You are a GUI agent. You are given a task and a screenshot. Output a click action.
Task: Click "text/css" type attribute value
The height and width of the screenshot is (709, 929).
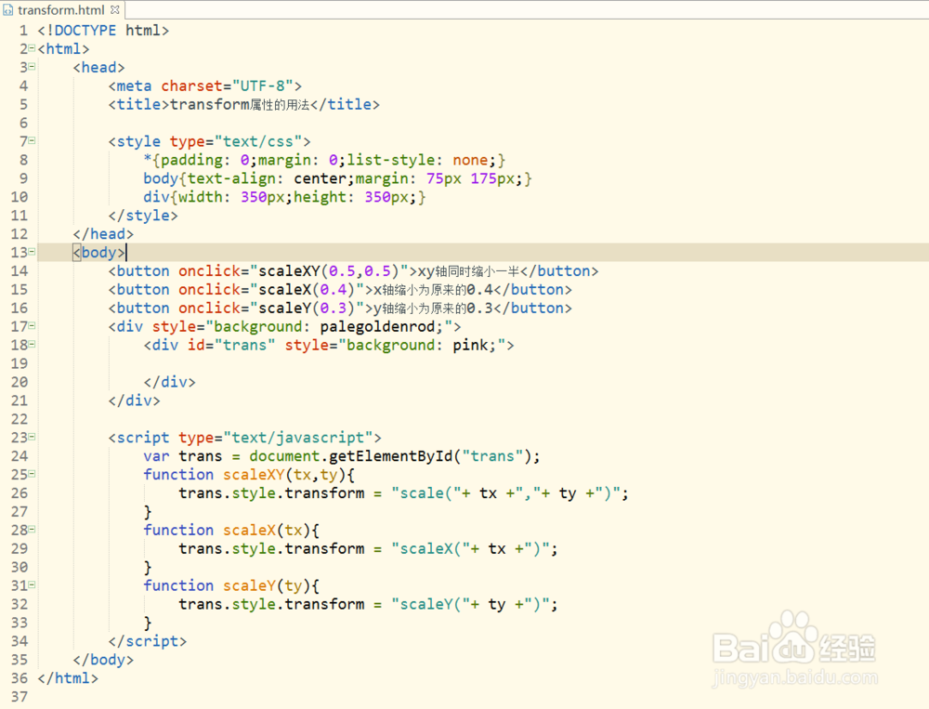[258, 141]
